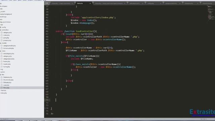Click the file icon next to categorymodel.php
This screenshot has height=121, width=215.
click(2, 46)
